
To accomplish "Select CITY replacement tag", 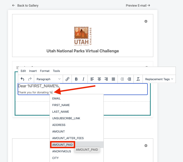I will [x=77, y=158].
